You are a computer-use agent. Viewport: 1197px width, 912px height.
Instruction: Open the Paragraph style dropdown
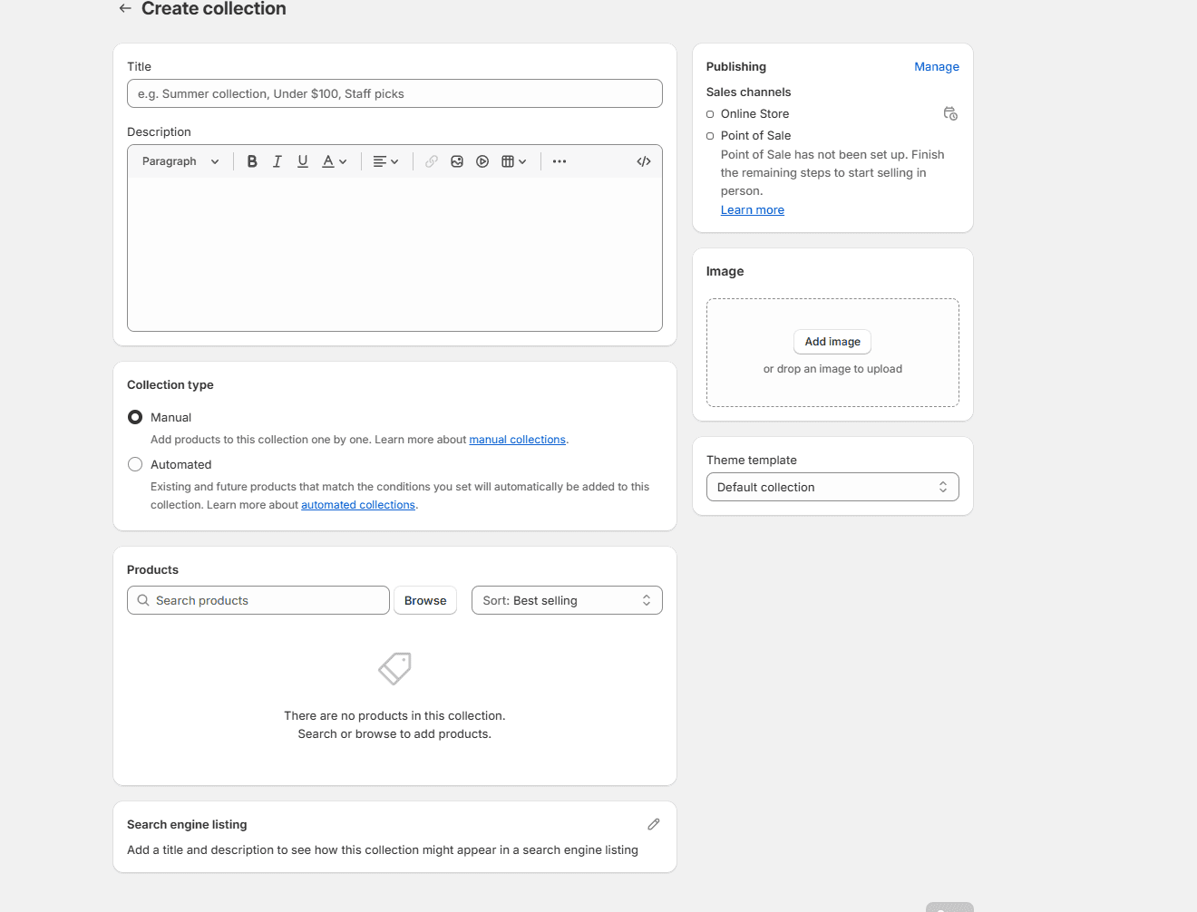point(179,160)
